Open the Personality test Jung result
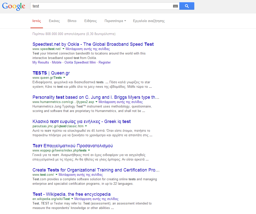This screenshot has height=214, width=256. pyautogui.click(x=96, y=97)
